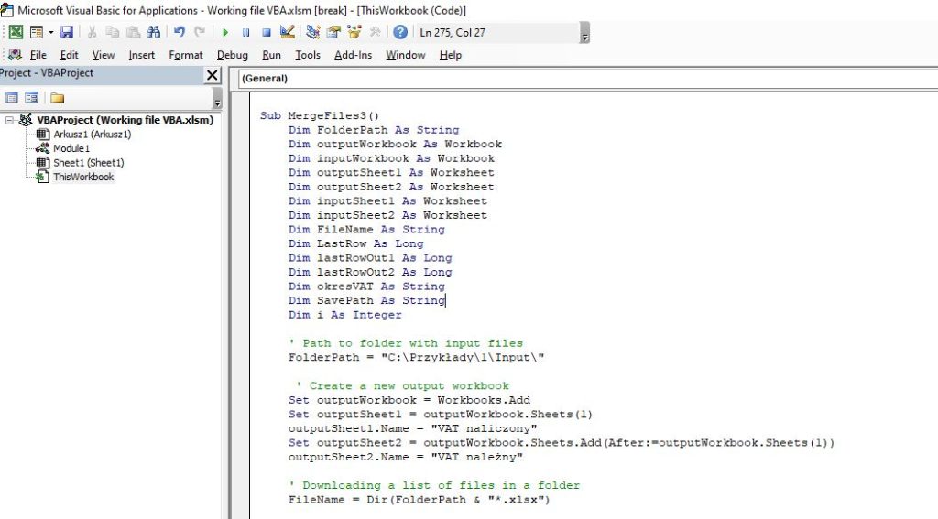The height and width of the screenshot is (519, 938).
Task: Open the Object Browser icon
Action: [x=354, y=32]
